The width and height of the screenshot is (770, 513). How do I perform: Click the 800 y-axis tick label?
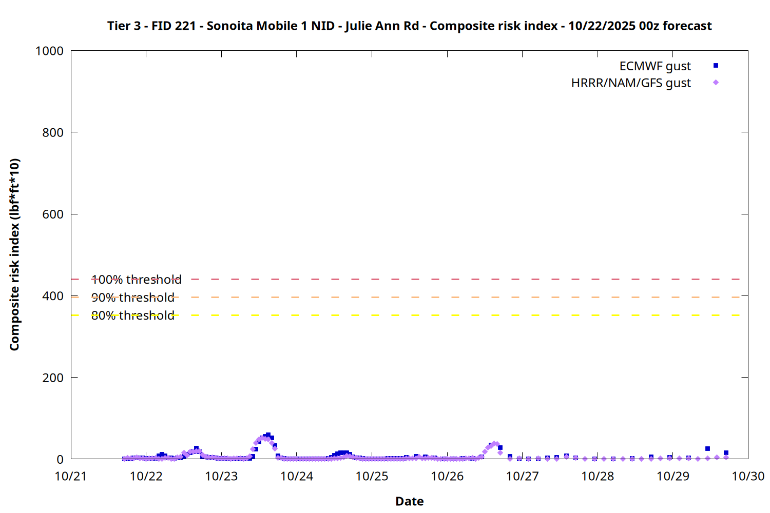53,132
